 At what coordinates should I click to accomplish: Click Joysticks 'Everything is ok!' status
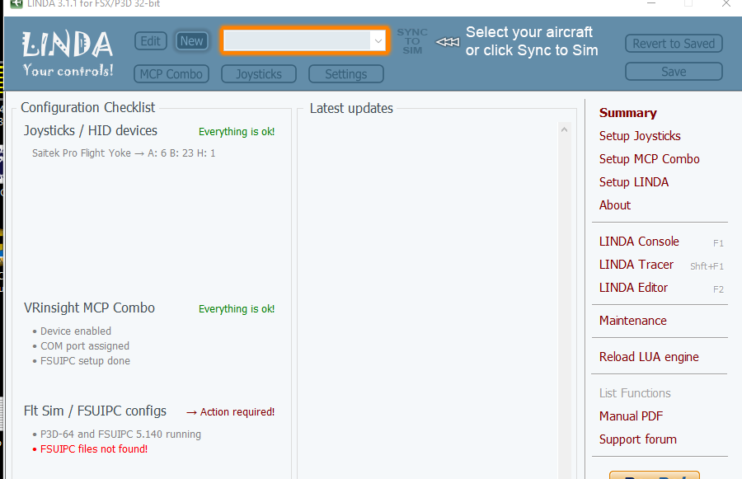point(237,132)
